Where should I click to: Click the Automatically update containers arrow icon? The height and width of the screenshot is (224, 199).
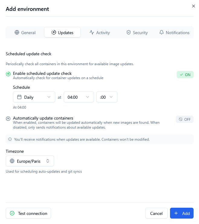(x=8, y=119)
